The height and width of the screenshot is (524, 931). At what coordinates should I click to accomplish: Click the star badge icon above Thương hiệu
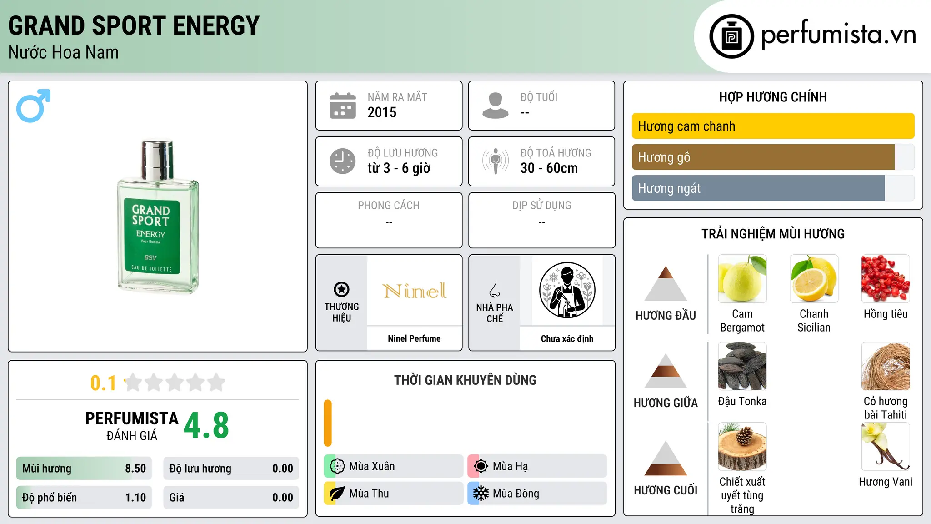pos(341,289)
